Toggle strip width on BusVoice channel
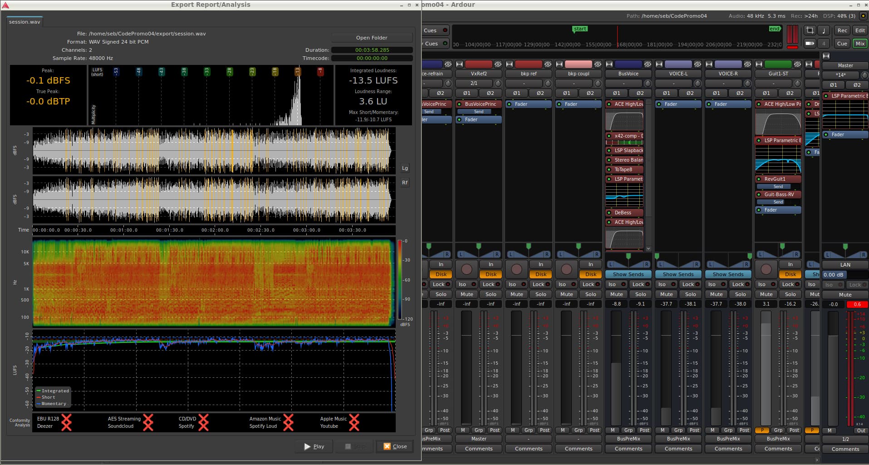 [x=609, y=64]
